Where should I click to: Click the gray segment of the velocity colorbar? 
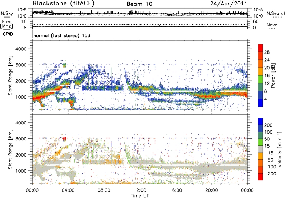(261, 149)
